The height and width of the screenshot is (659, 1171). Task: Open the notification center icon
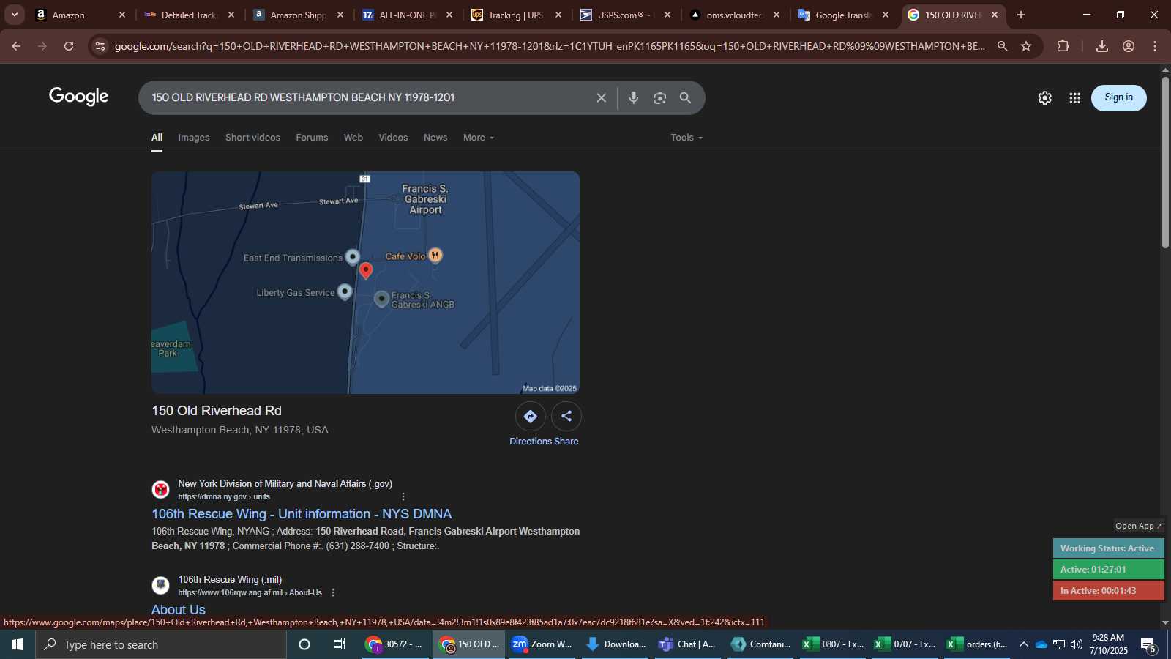pos(1148,645)
